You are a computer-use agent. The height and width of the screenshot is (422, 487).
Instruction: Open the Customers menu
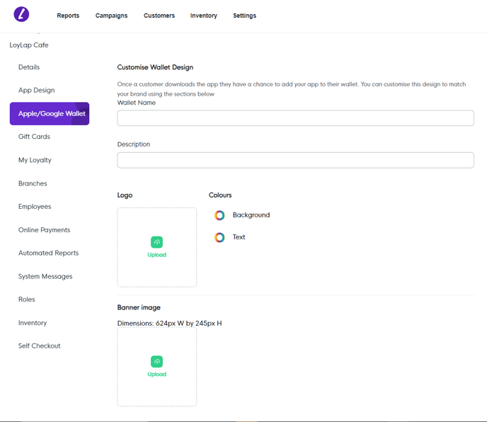point(159,16)
